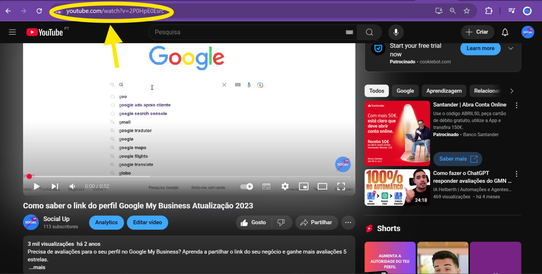
Task: Open the on-screen keyboard in search box
Action: pyautogui.click(x=349, y=32)
